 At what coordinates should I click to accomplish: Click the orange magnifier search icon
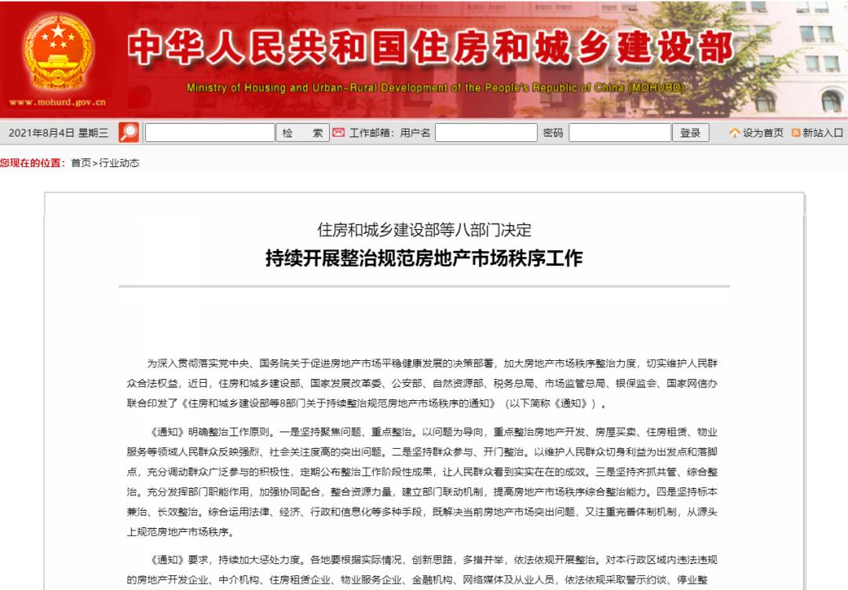[x=129, y=133]
